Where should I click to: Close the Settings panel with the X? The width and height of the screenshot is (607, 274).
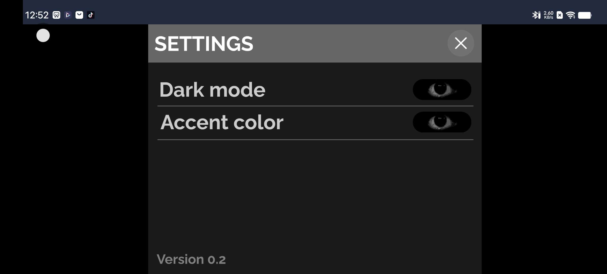461,43
